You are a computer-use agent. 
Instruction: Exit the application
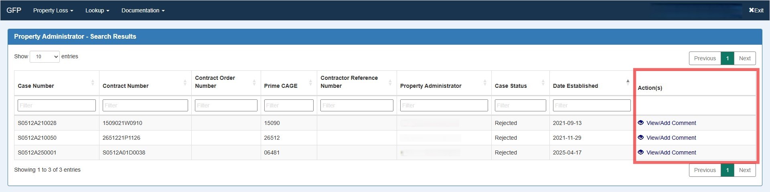[756, 10]
